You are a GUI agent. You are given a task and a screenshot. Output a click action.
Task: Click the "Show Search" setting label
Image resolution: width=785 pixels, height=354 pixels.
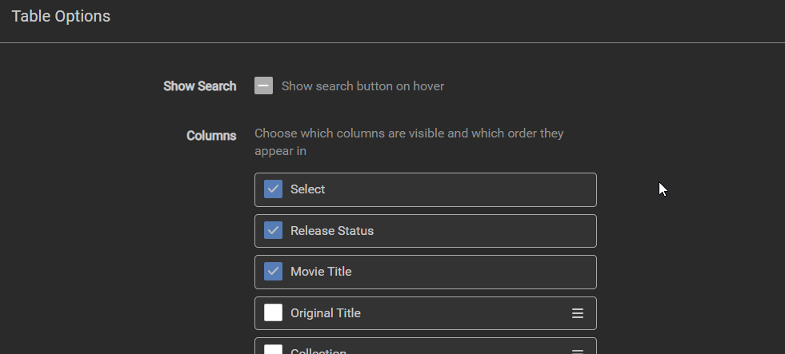pos(199,86)
